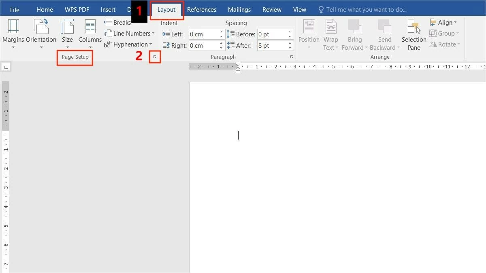
Task: Change page Orientation
Action: pyautogui.click(x=41, y=34)
